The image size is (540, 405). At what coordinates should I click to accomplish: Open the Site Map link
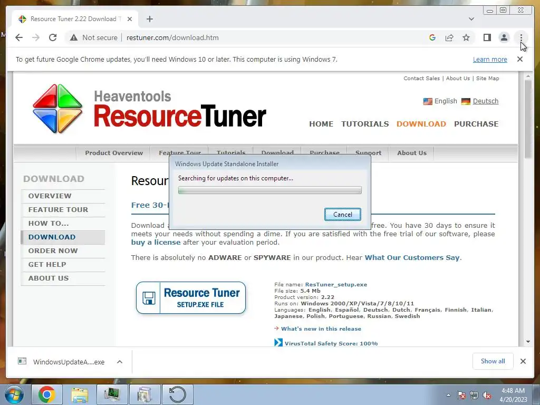click(x=488, y=78)
